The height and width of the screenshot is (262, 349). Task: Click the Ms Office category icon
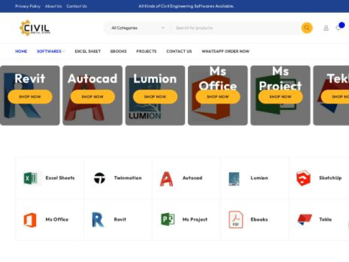tap(30, 220)
